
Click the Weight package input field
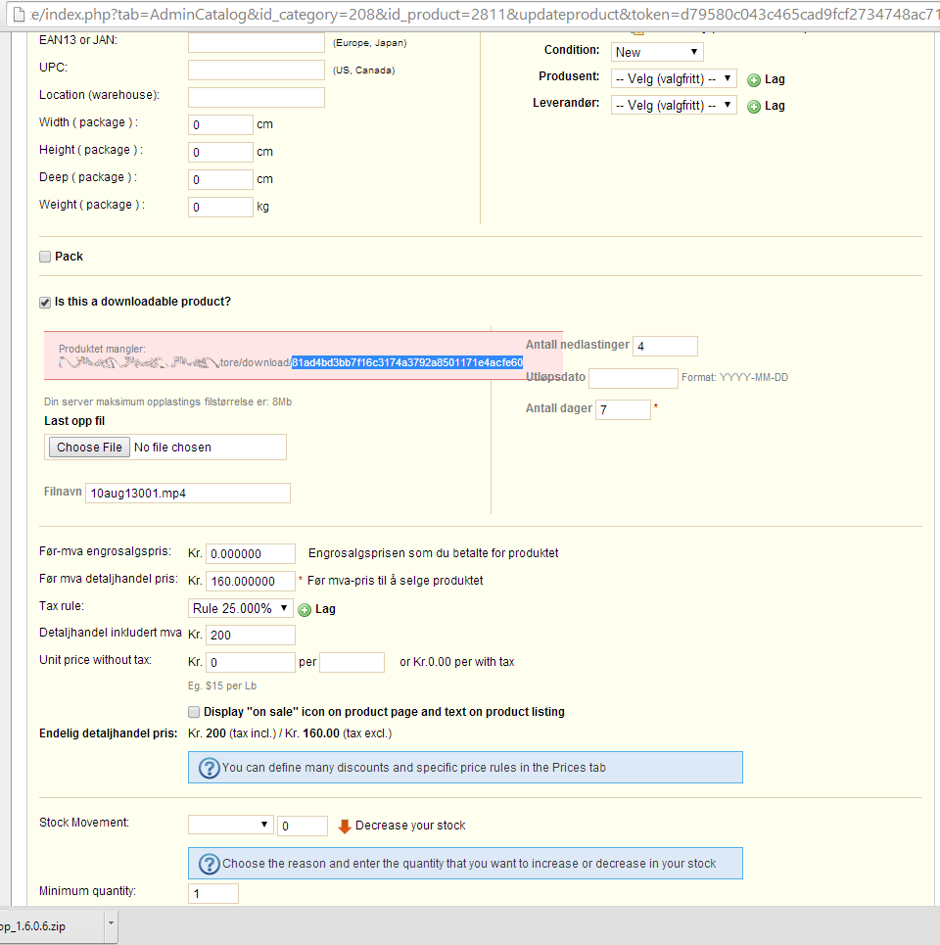tap(220, 208)
